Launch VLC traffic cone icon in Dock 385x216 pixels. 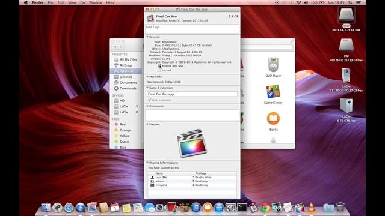[312, 208]
